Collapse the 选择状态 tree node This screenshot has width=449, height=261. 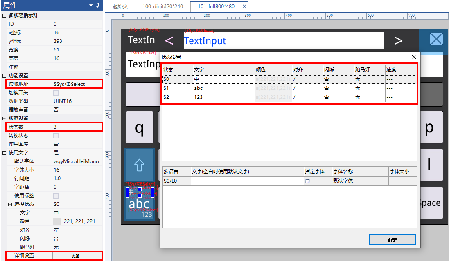pyautogui.click(x=10, y=204)
